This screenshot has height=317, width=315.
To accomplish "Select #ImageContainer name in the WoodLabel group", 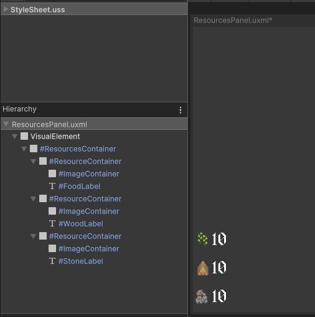I will [x=89, y=212].
